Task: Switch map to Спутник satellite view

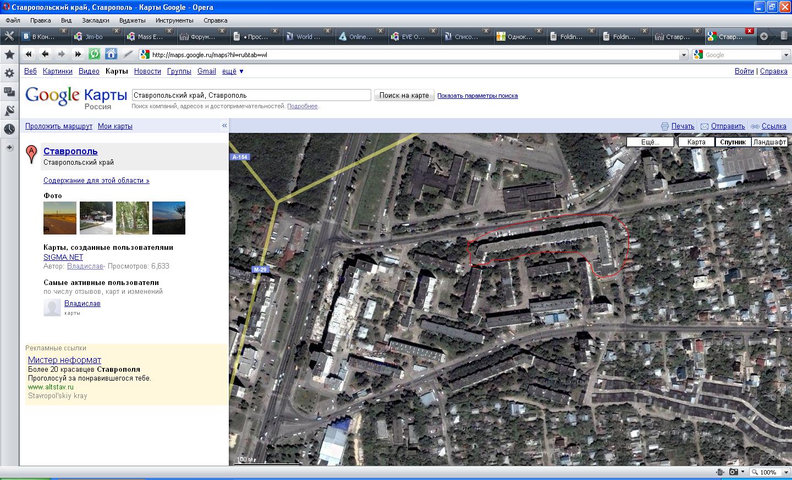Action: pos(733,142)
